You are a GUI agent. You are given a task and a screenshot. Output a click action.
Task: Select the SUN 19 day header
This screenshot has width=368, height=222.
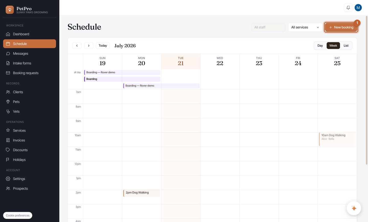(102, 61)
